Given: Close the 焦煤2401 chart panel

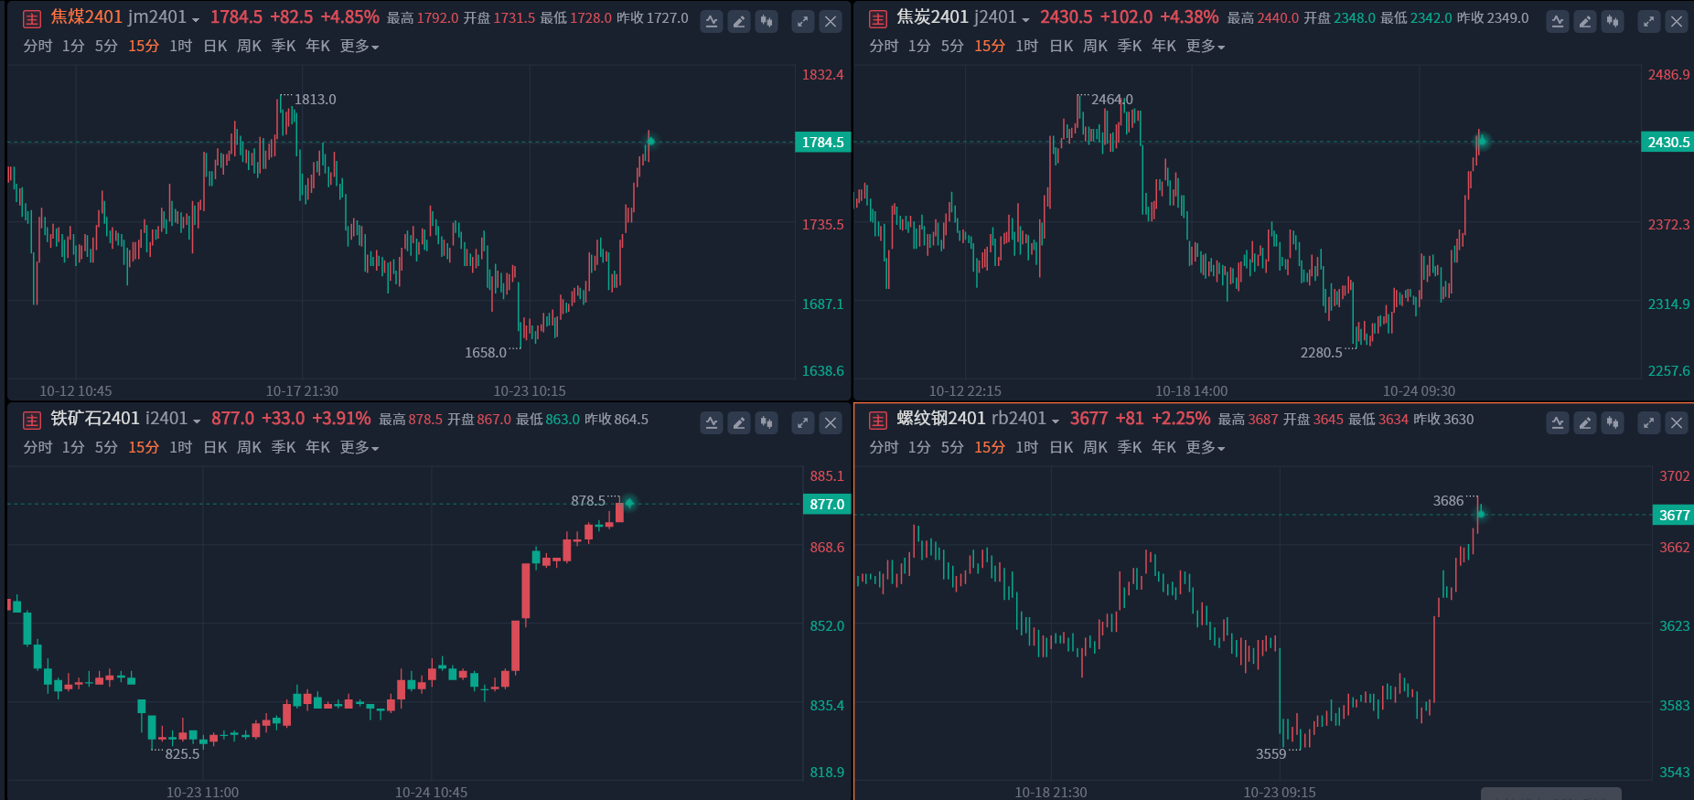Looking at the screenshot, I should 831,21.
